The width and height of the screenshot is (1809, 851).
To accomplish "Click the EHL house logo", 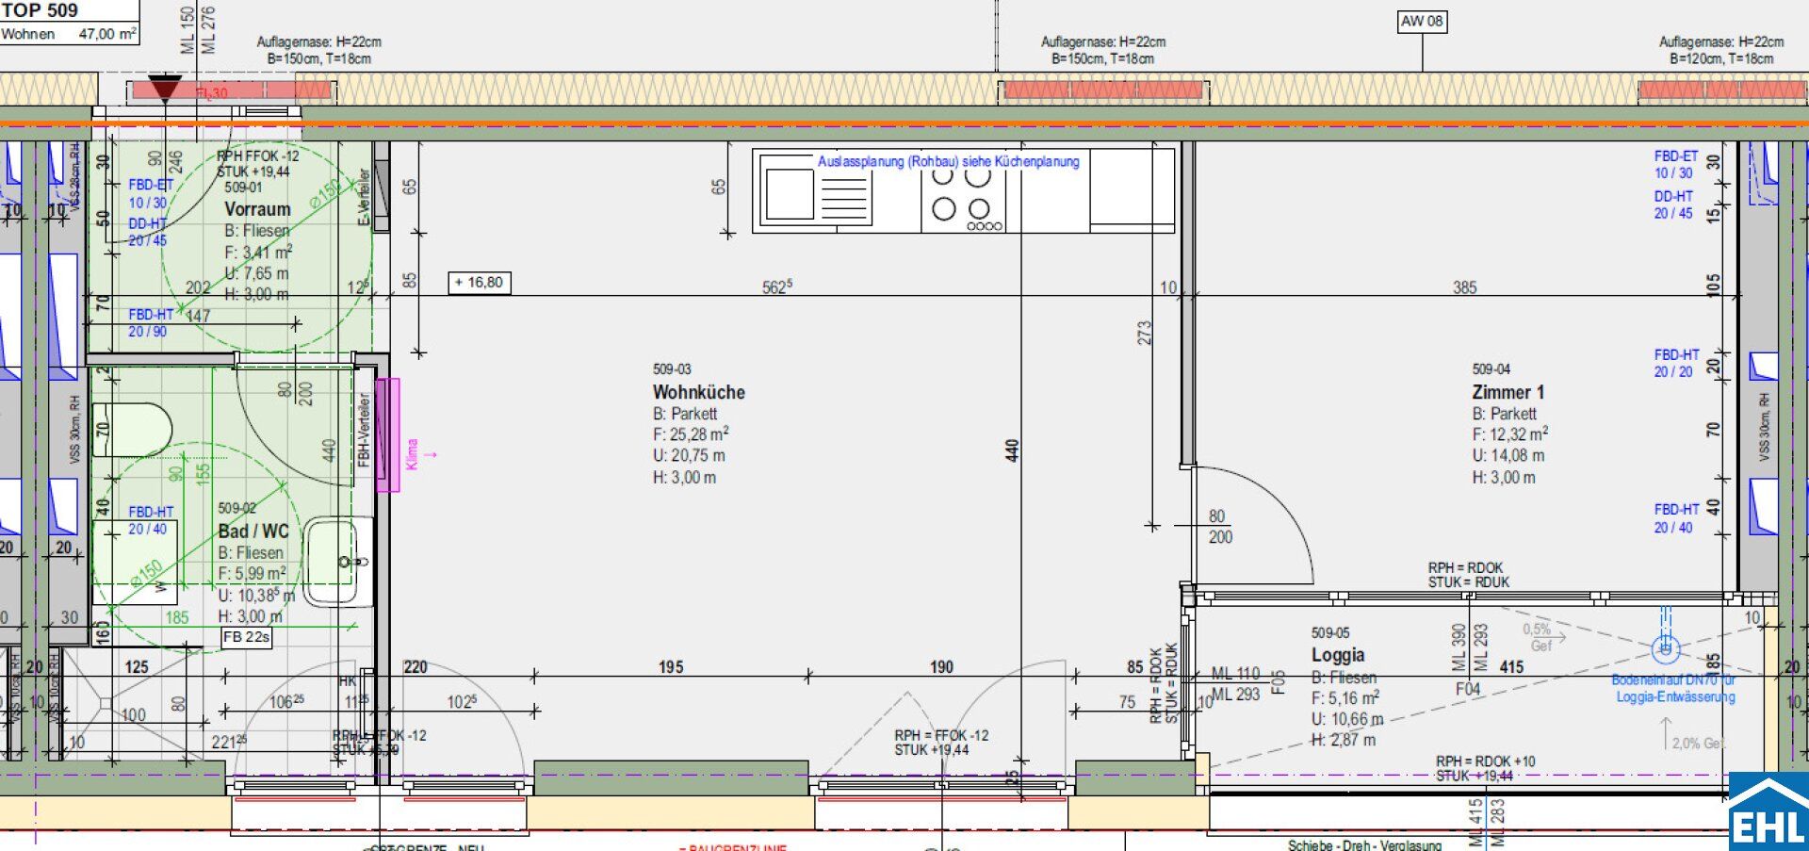I will click(x=1768, y=811).
